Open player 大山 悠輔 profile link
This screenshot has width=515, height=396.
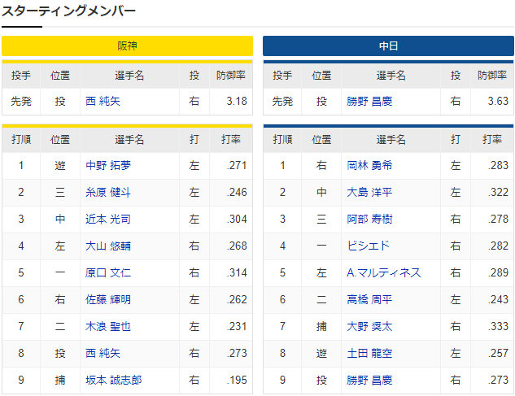pyautogui.click(x=108, y=246)
